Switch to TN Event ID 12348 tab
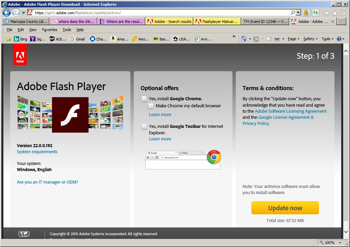 pos(265,21)
